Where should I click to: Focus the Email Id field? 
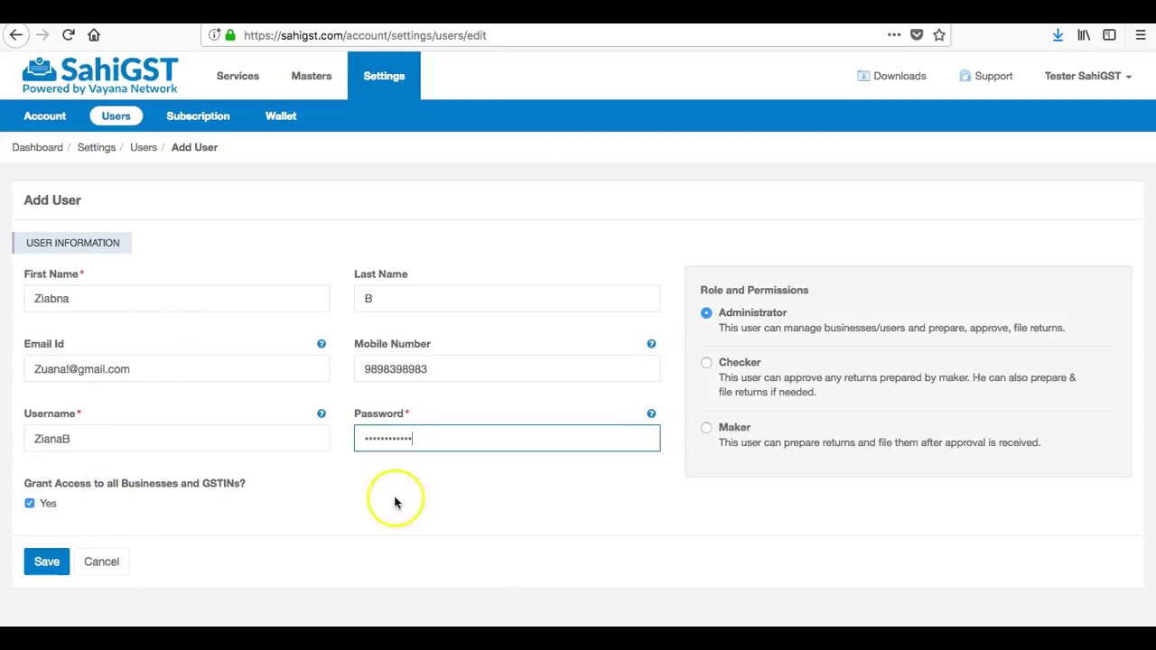(177, 369)
